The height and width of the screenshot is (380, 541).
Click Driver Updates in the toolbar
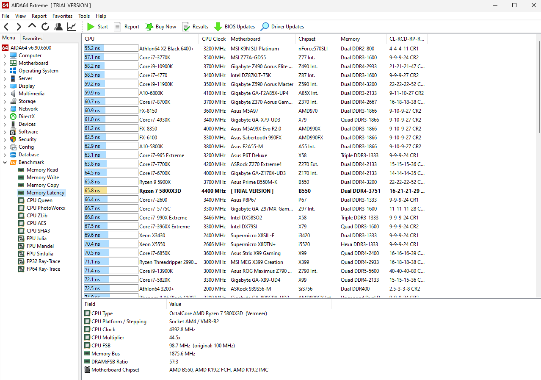click(282, 27)
